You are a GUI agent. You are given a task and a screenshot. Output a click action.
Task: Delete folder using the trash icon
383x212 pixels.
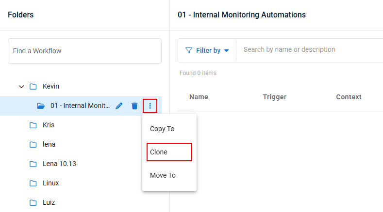pyautogui.click(x=134, y=106)
